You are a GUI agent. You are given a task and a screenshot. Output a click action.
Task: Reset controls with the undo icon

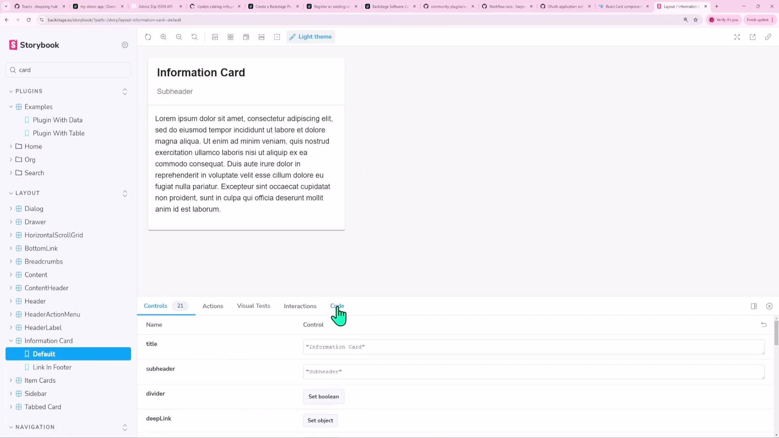[x=764, y=325]
